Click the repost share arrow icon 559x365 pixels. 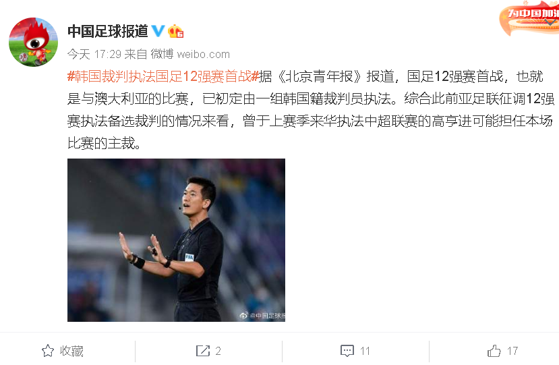(203, 351)
